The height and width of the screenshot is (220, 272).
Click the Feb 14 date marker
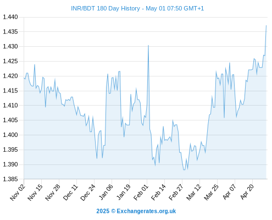pyautogui.click(x=158, y=192)
